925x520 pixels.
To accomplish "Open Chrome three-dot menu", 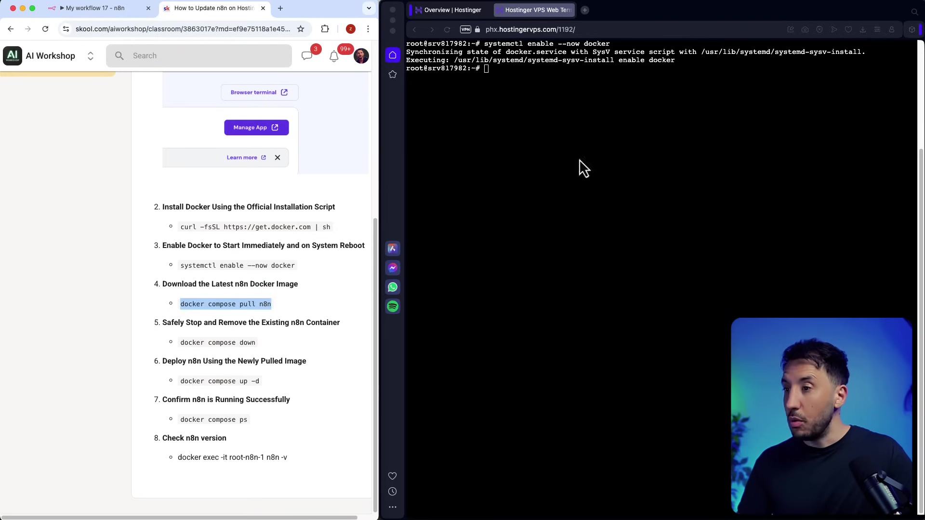I will [368, 29].
